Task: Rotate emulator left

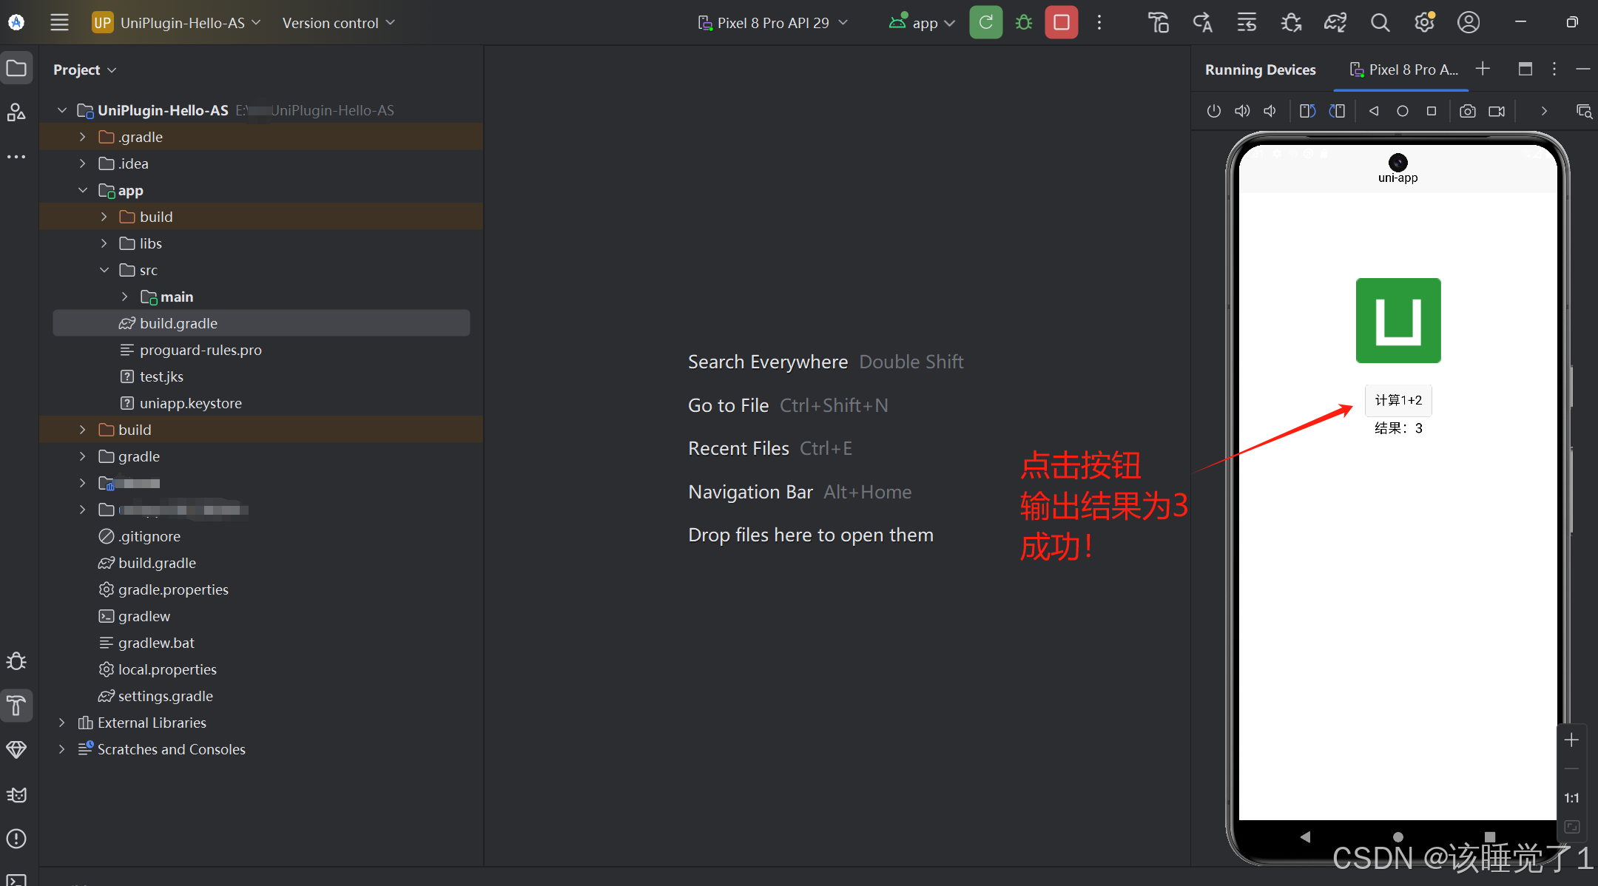Action: 1307,111
